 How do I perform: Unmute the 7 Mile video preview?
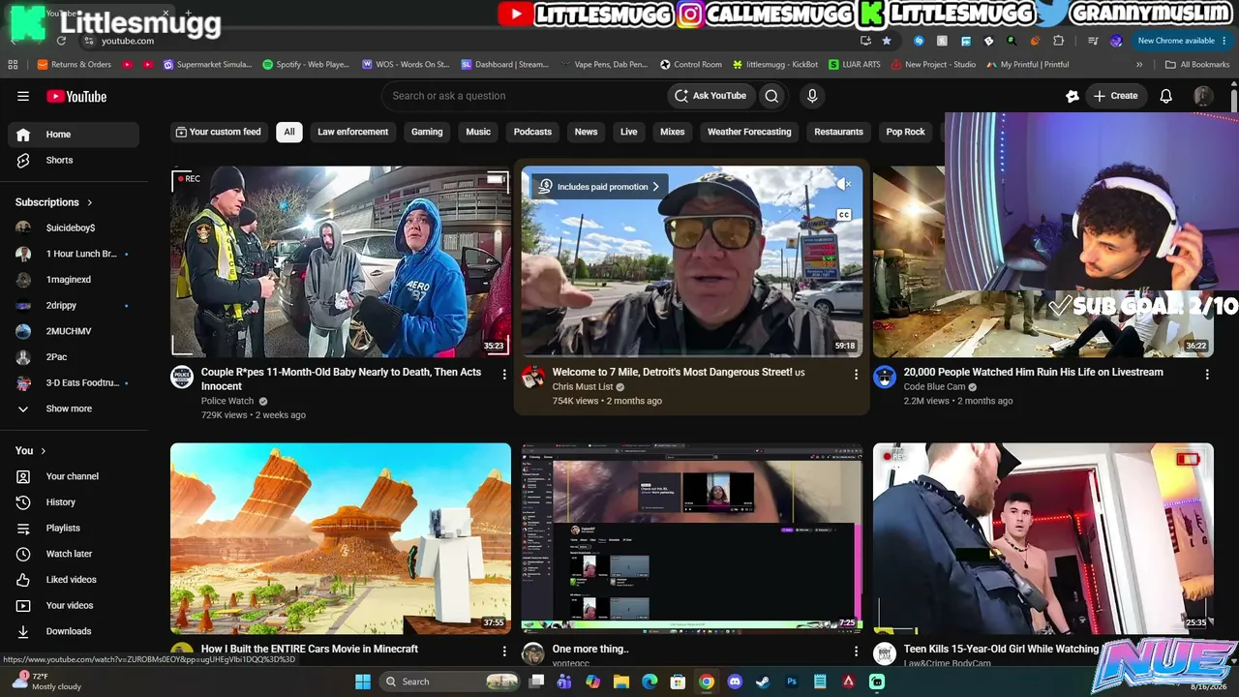844,184
